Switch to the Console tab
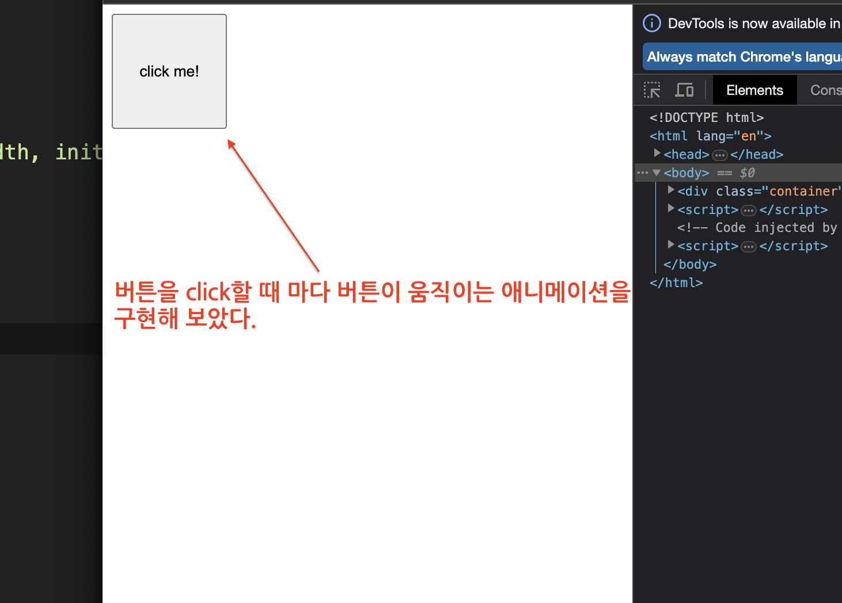The width and height of the screenshot is (842, 603). coord(825,90)
